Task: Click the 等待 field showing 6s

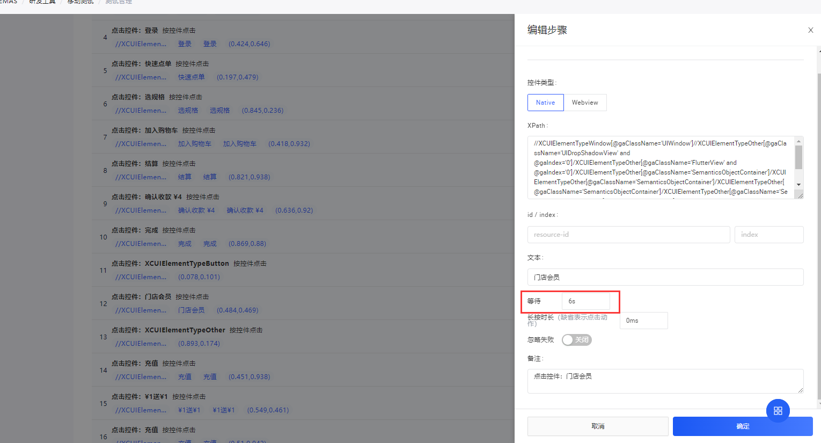Action: tap(586, 301)
